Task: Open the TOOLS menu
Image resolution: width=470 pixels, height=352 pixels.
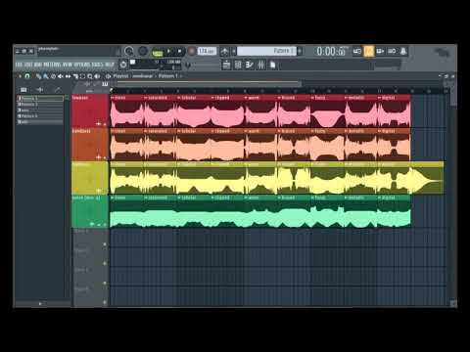Action: 97,65
